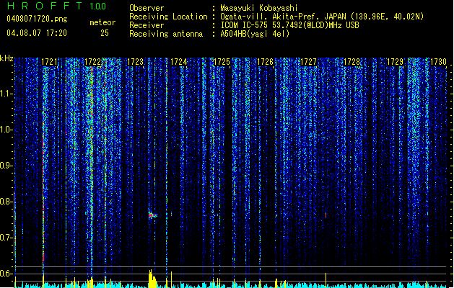
Task: Click the date stamp 04.08.07 17:20
Action: pos(37,33)
